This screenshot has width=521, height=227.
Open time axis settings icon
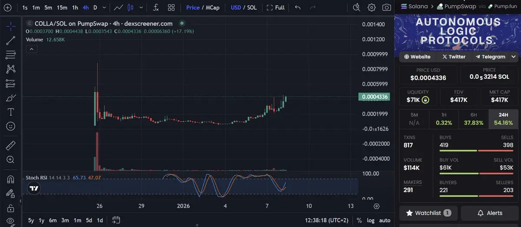(376, 207)
